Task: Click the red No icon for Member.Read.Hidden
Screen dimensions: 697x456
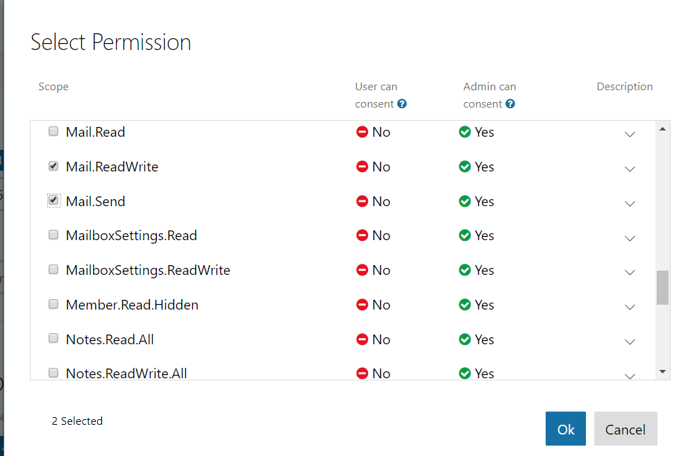Action: (362, 305)
